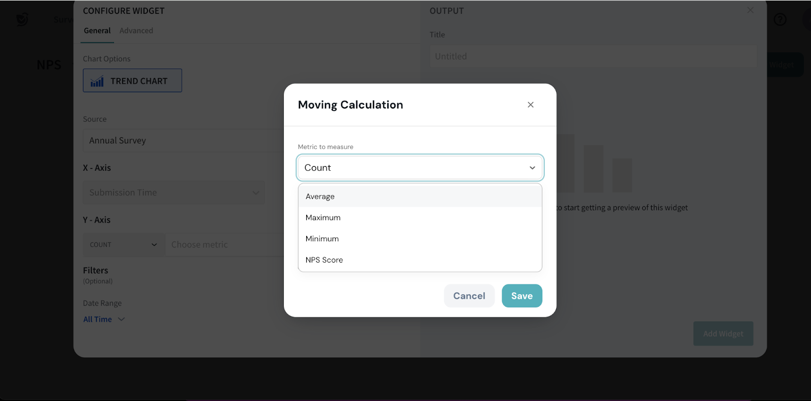Click the Add Widget button

click(x=723, y=334)
